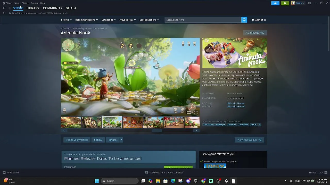Open Google Chrome from the taskbar

click(x=203, y=181)
